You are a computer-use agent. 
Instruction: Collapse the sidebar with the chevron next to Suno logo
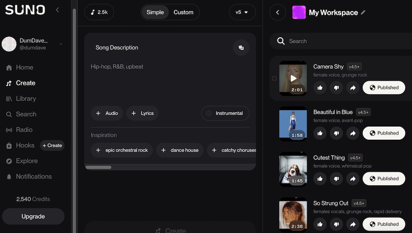(x=57, y=10)
